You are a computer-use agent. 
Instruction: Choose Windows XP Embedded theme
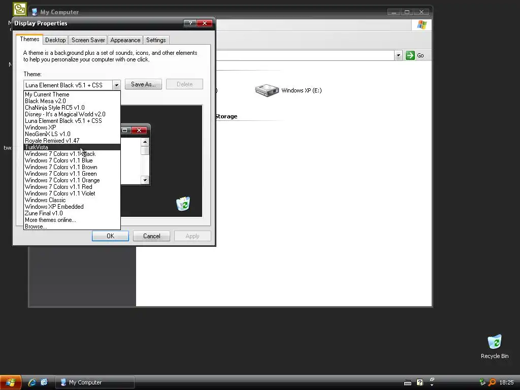click(x=72, y=207)
